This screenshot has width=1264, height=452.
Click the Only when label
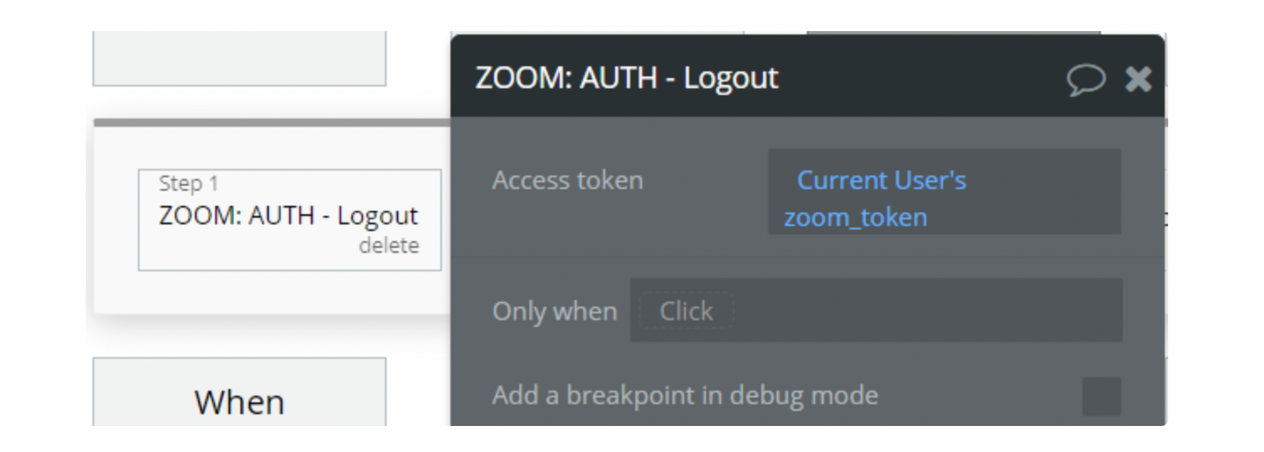[x=555, y=311]
